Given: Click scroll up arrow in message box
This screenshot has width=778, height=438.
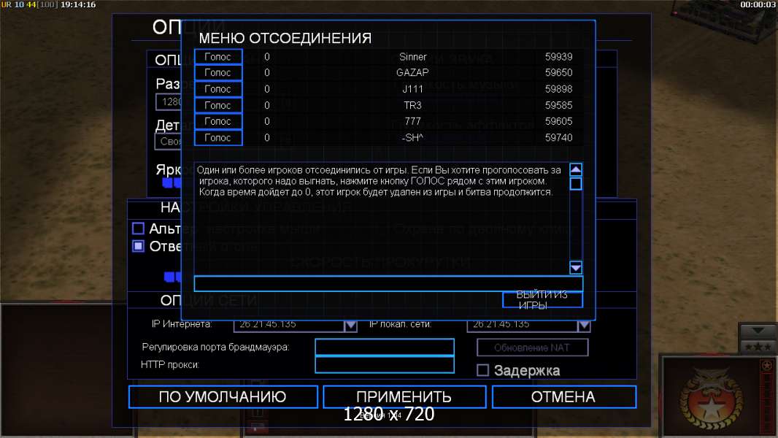Looking at the screenshot, I should tap(576, 169).
